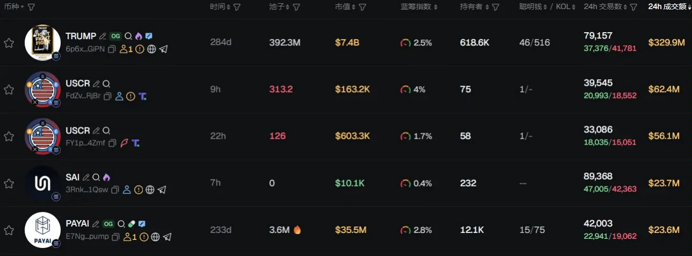Search the PAYAI token name
This screenshot has width=692, height=256.
coord(121,224)
